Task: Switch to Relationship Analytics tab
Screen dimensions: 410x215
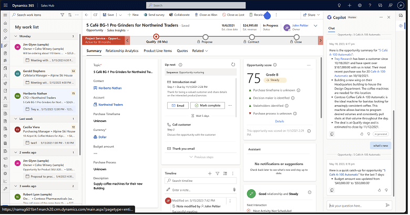Action: tap(122, 51)
